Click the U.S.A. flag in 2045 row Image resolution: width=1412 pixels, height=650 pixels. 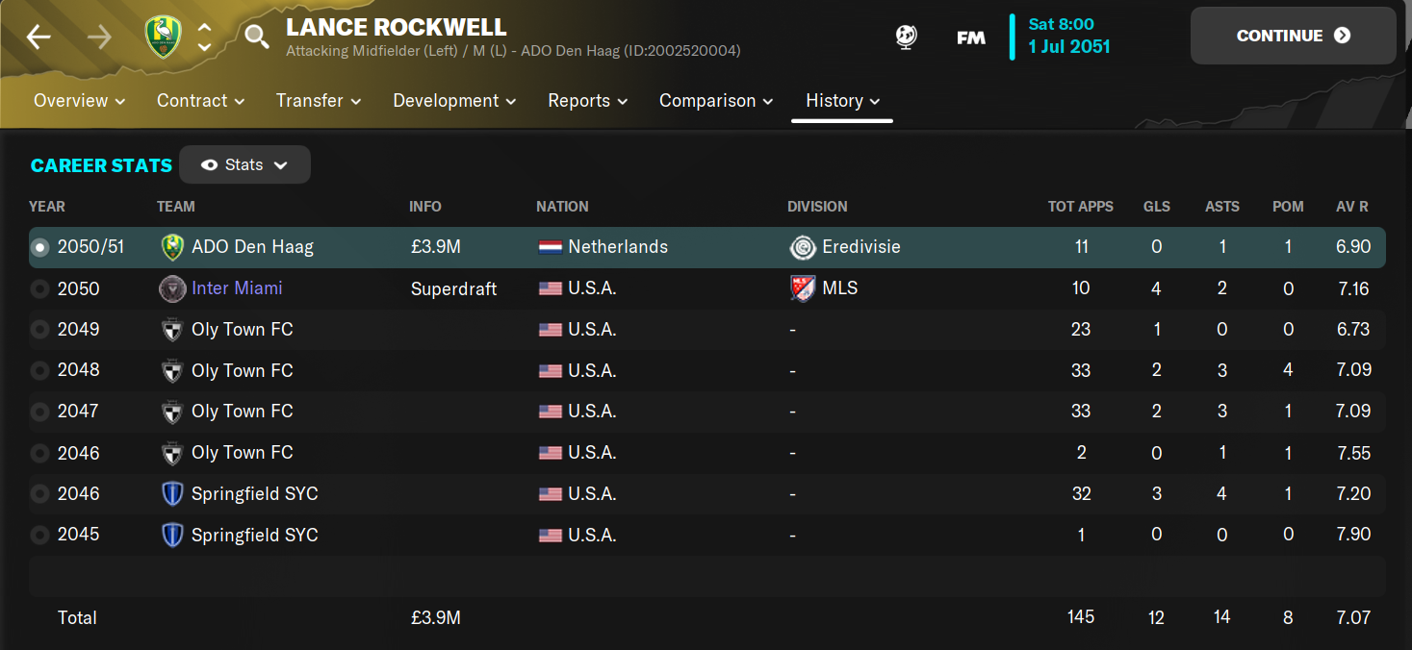(x=550, y=535)
